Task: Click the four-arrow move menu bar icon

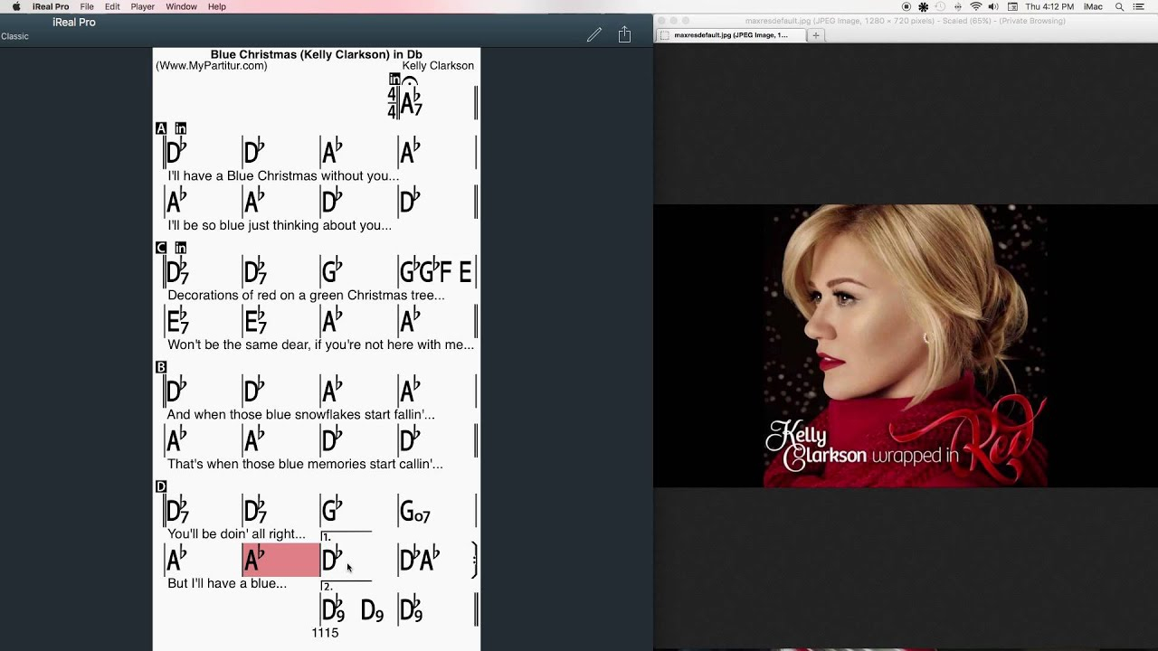Action: (958, 6)
